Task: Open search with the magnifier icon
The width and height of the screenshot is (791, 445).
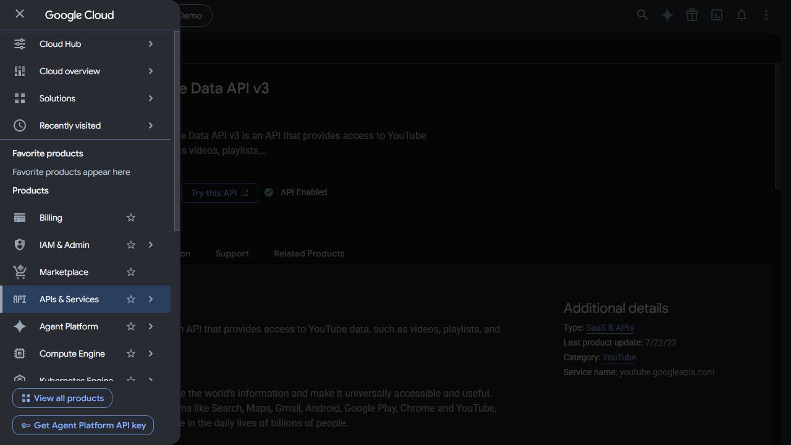Action: [643, 15]
